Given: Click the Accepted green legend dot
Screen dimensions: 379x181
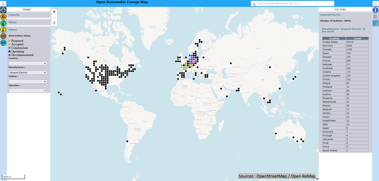Looking at the screenshot, I should pyautogui.click(x=9, y=44).
